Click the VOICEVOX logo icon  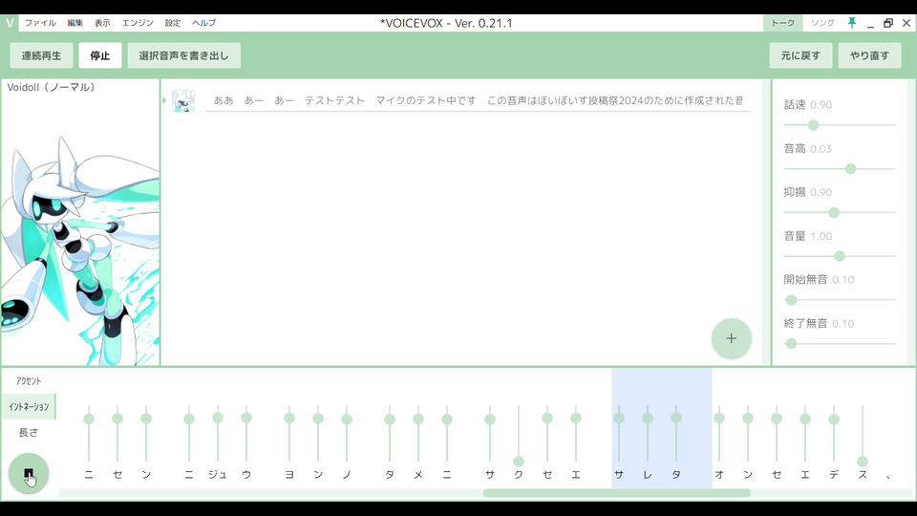(x=10, y=23)
